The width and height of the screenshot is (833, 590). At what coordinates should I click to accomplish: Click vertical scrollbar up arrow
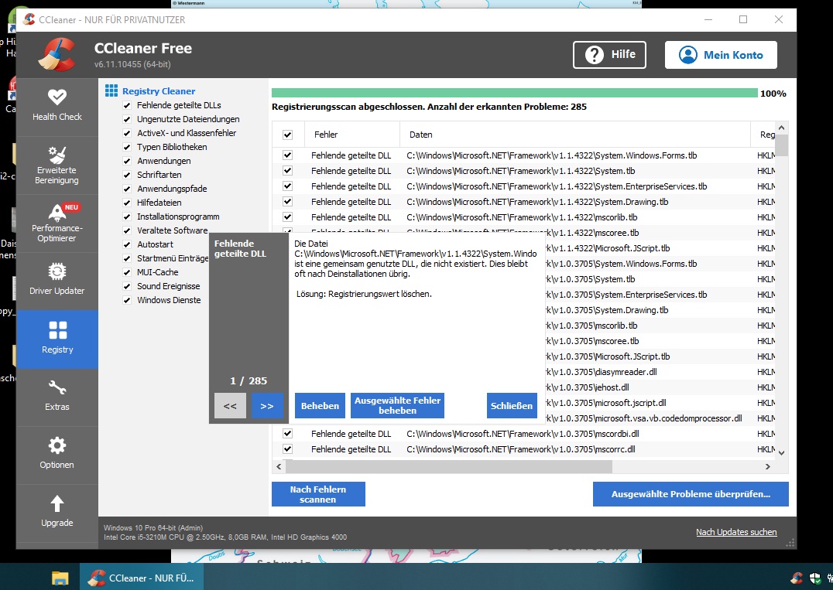pos(781,128)
